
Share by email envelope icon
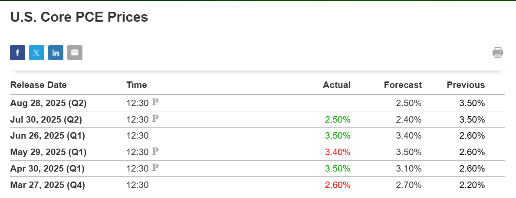point(75,52)
